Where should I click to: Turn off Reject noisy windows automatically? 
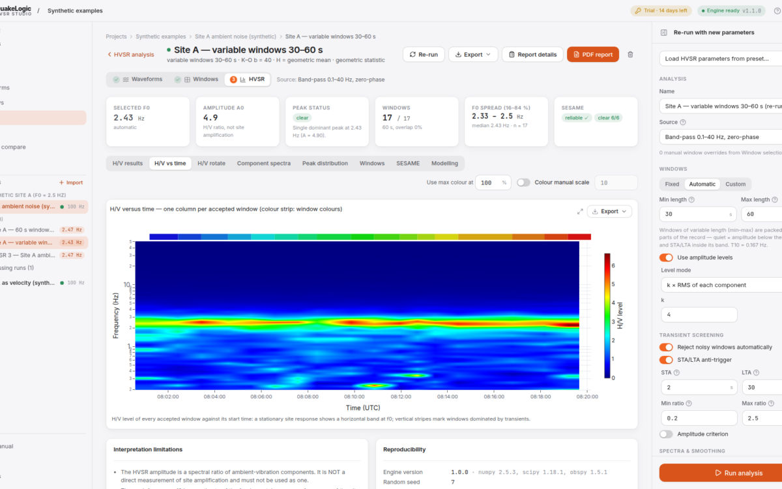(666, 347)
